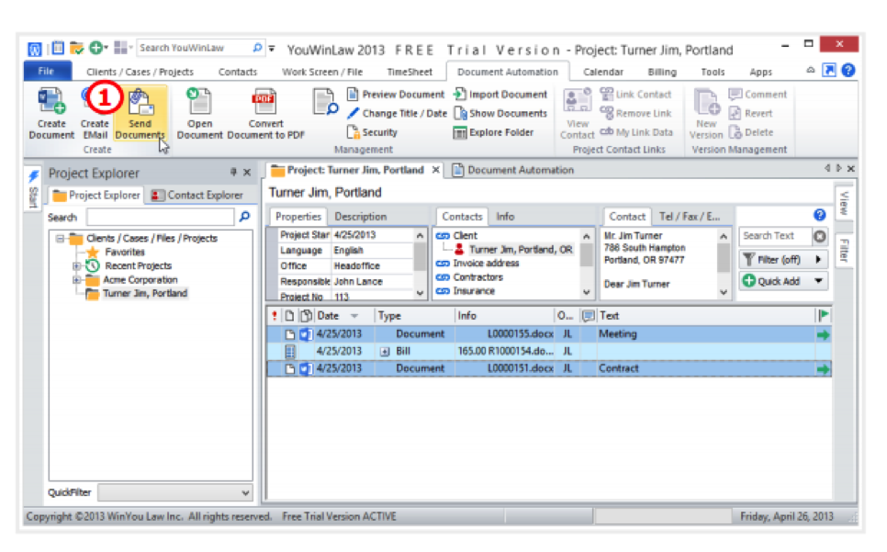This screenshot has height=552, width=887.
Task: Click the help icon above Search Text
Action: [x=820, y=214]
